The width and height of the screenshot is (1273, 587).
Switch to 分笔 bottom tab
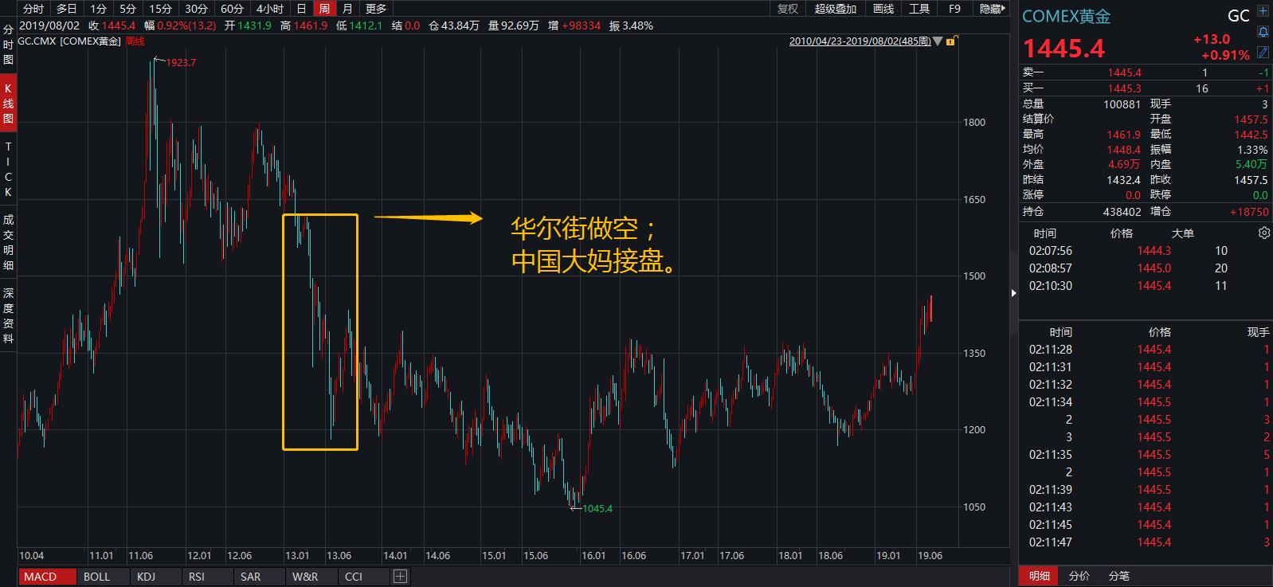1118,576
